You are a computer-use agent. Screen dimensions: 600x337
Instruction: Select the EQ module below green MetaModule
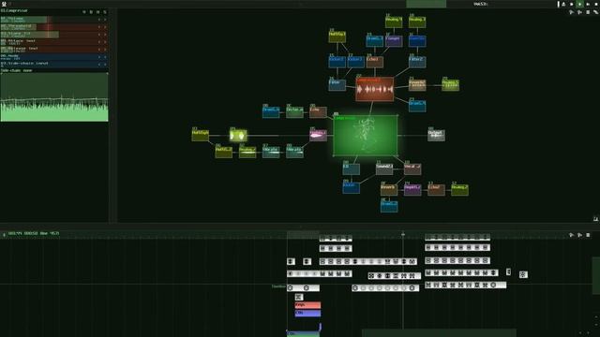[351, 168]
